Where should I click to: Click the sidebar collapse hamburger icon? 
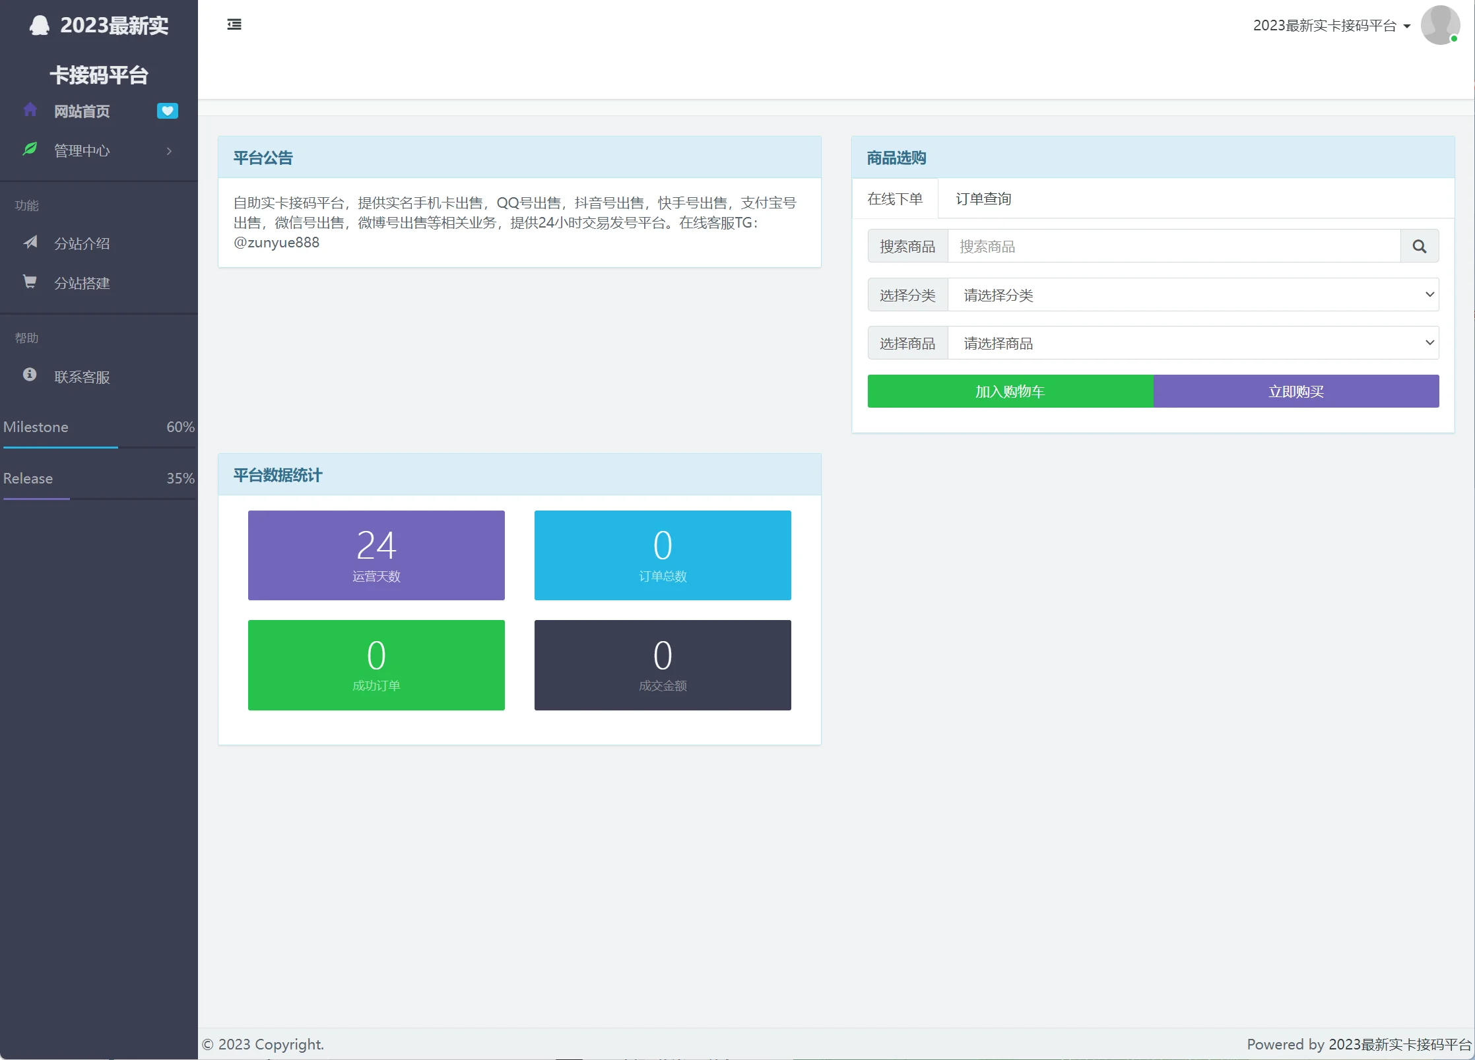pos(234,24)
